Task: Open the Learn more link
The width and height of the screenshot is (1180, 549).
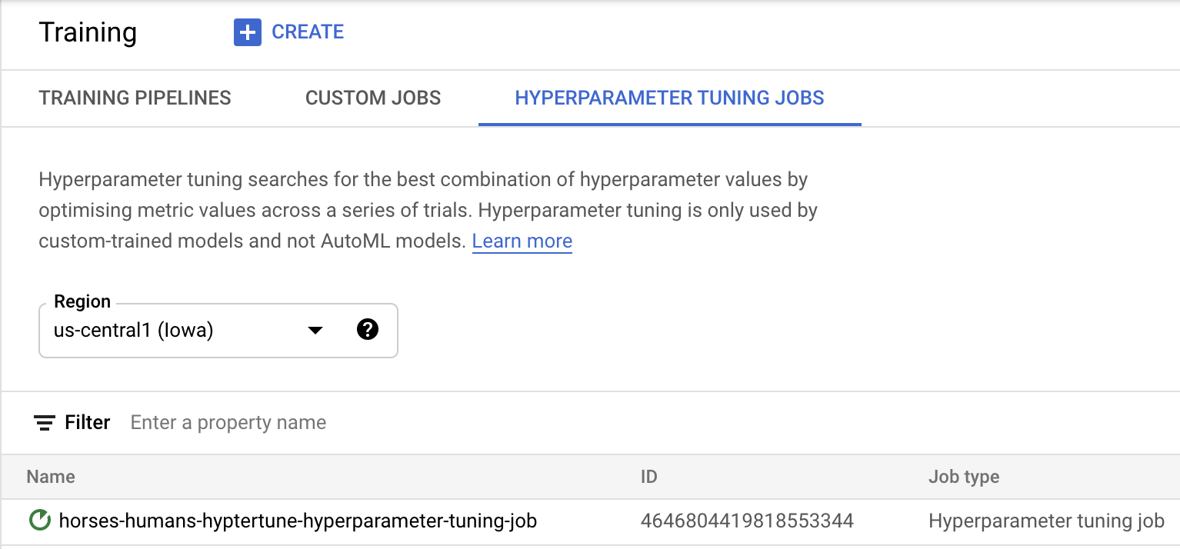Action: pyautogui.click(x=522, y=241)
